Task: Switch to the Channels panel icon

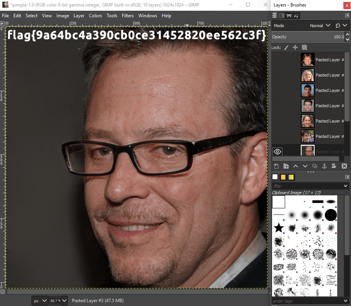Action: click(x=282, y=15)
